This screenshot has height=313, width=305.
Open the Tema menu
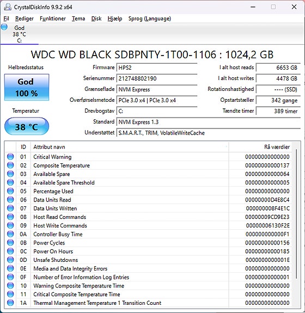point(78,19)
